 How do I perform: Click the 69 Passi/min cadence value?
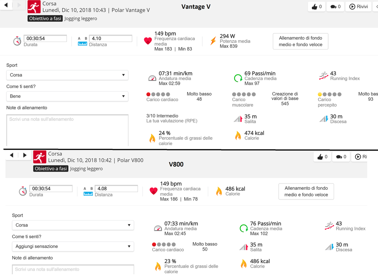click(260, 73)
